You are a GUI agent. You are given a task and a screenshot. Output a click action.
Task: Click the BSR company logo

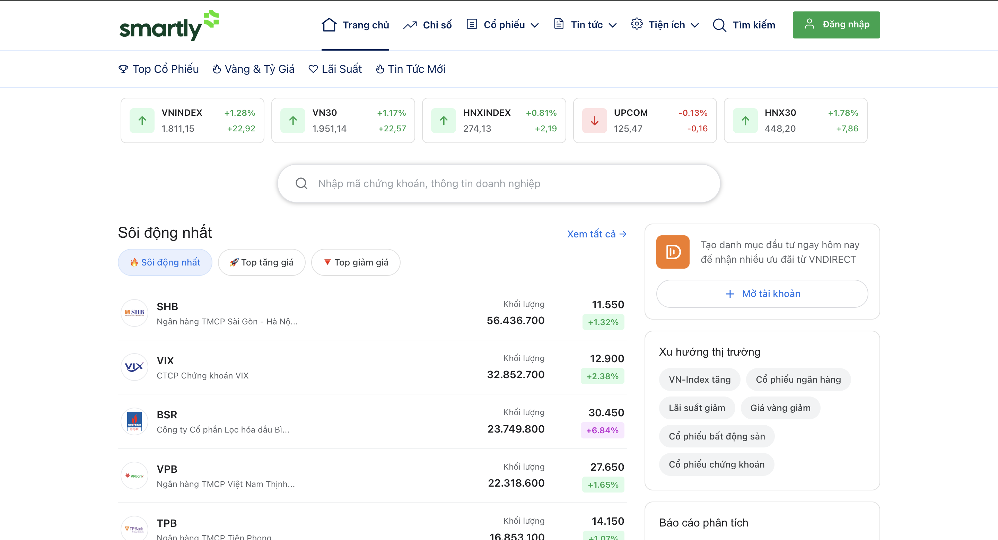point(134,421)
